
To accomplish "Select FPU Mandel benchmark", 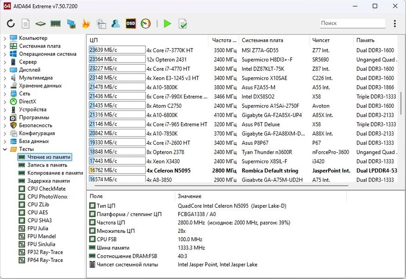I will coord(41,236).
